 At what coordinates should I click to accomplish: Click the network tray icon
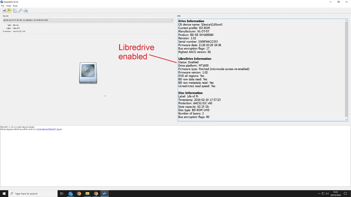pos(323,194)
